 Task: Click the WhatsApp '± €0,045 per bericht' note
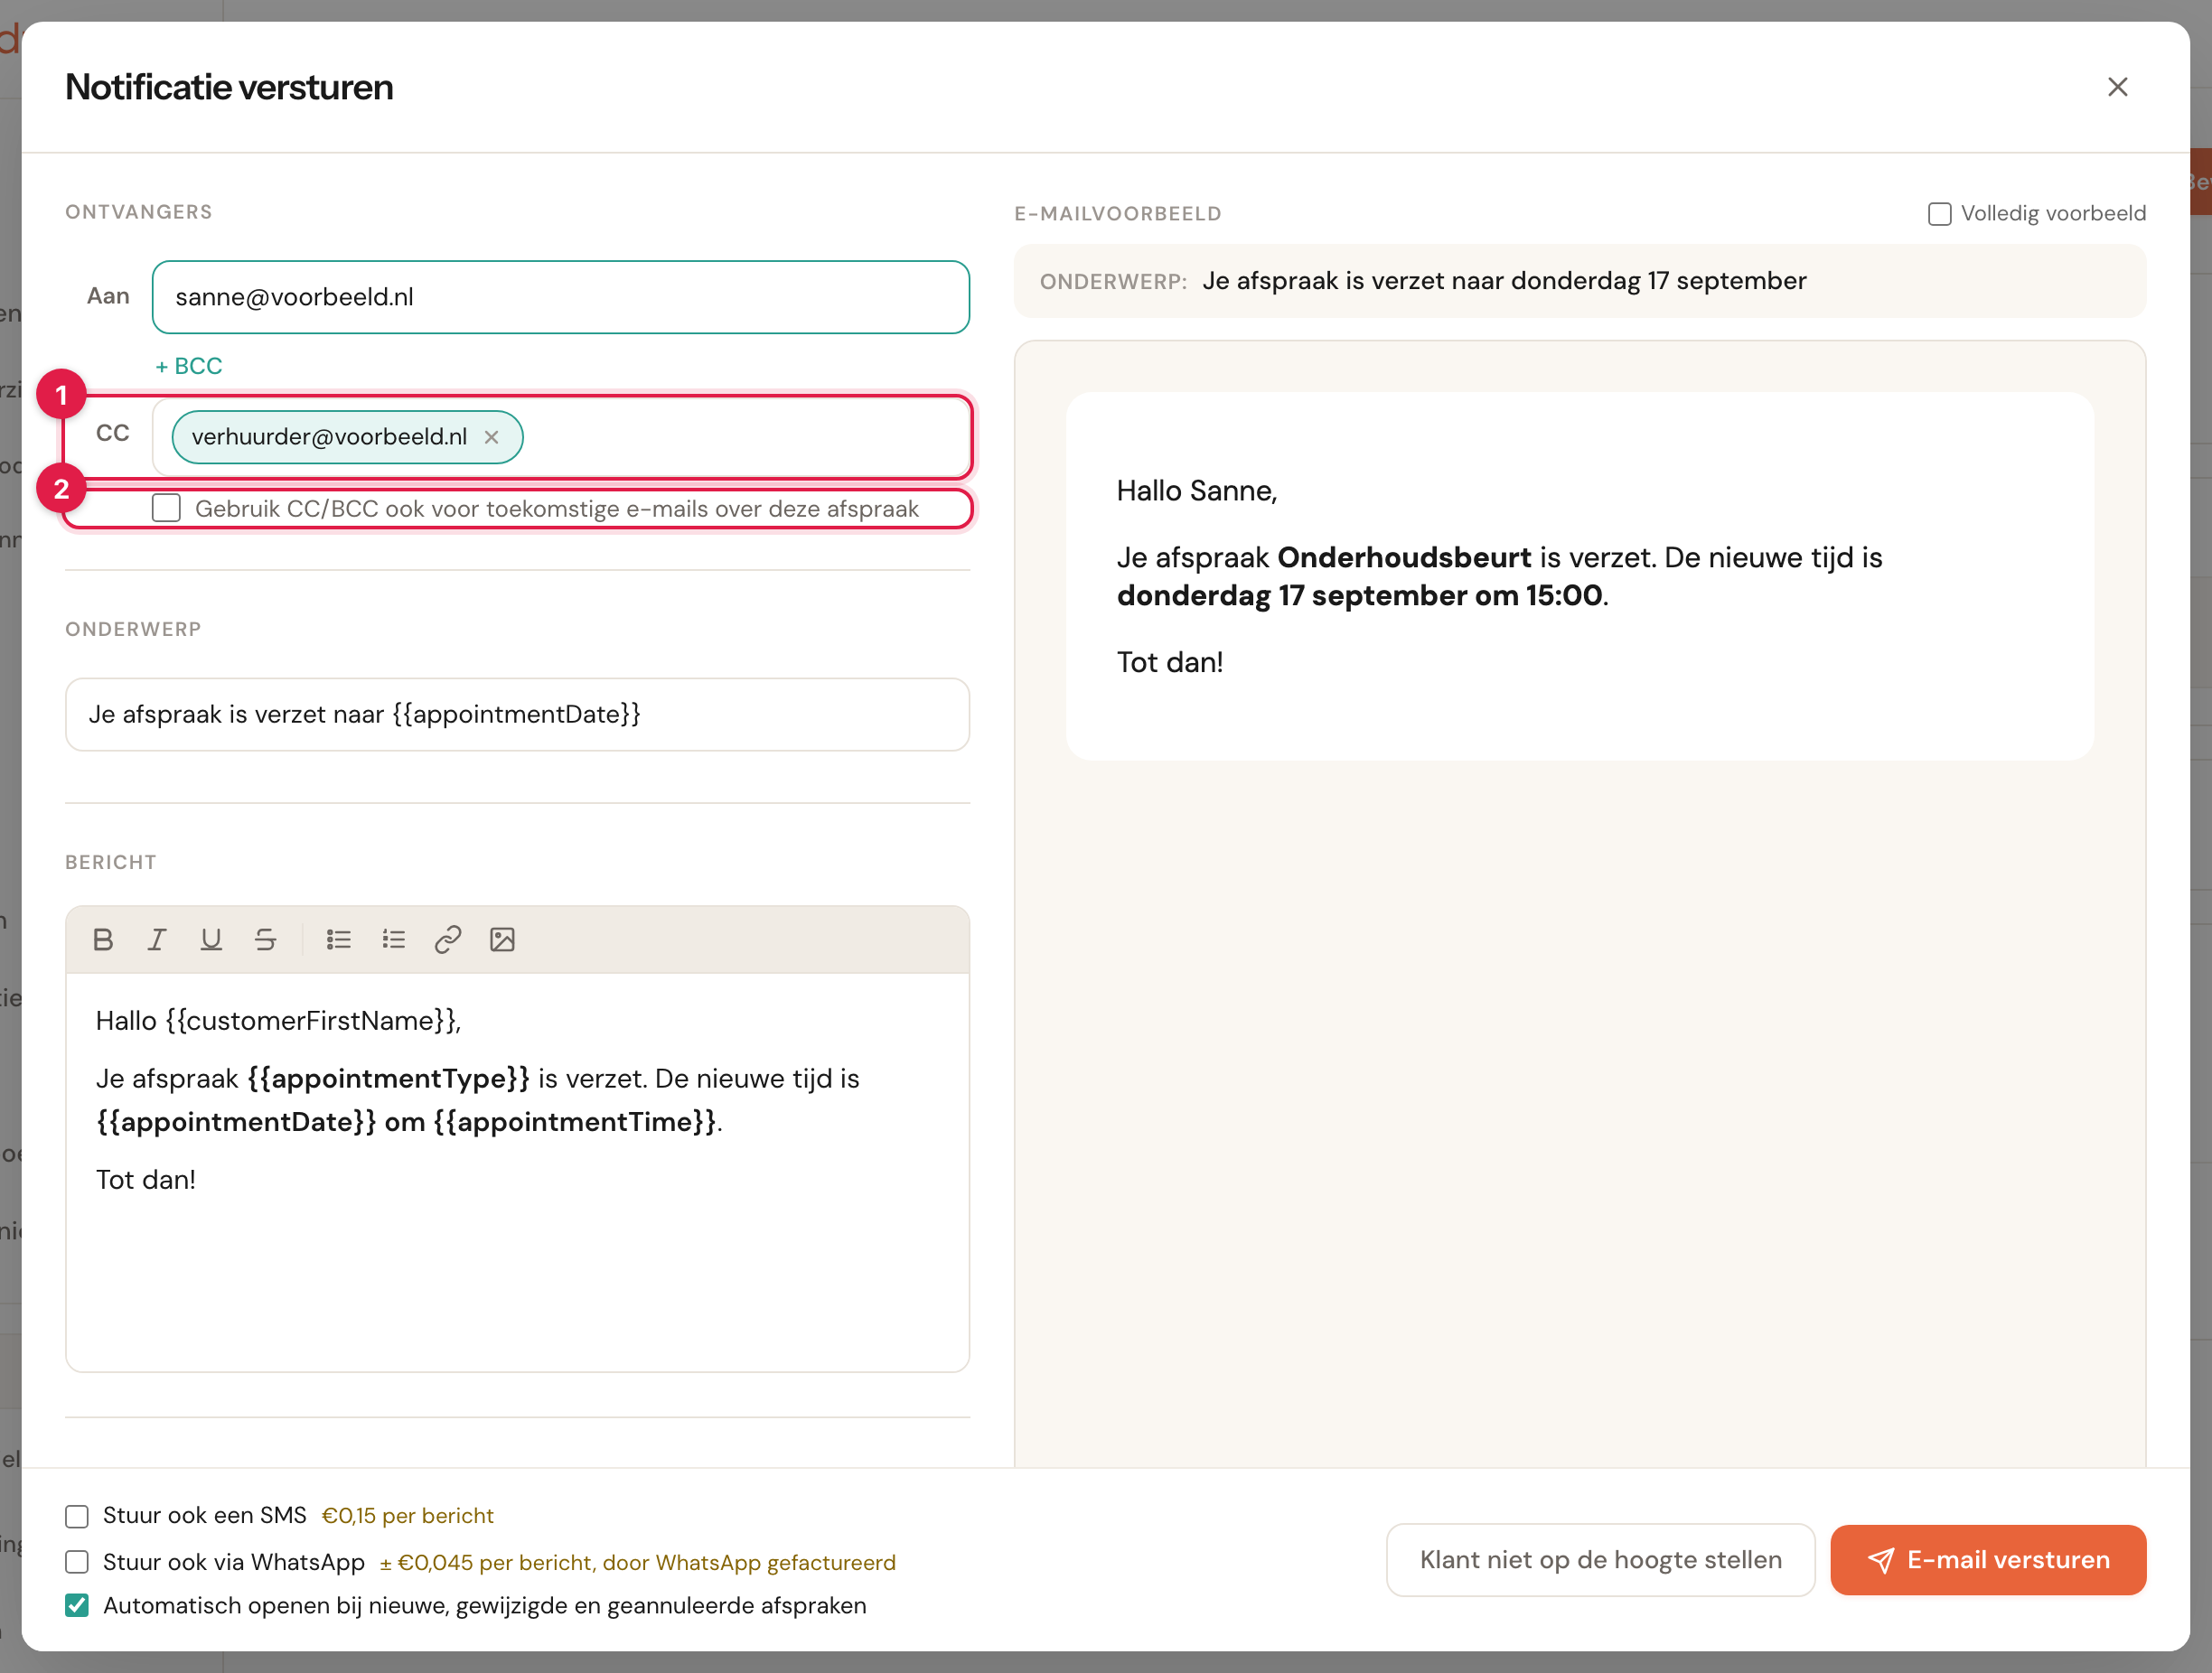(x=638, y=1562)
